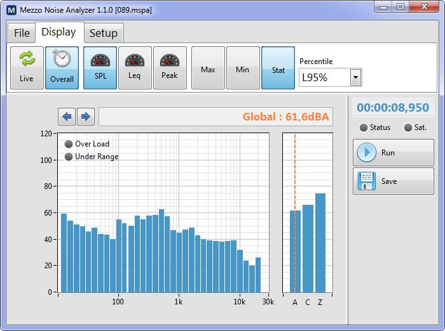This screenshot has width=445, height=331.
Task: Toggle the Stat display option
Action: pos(278,68)
